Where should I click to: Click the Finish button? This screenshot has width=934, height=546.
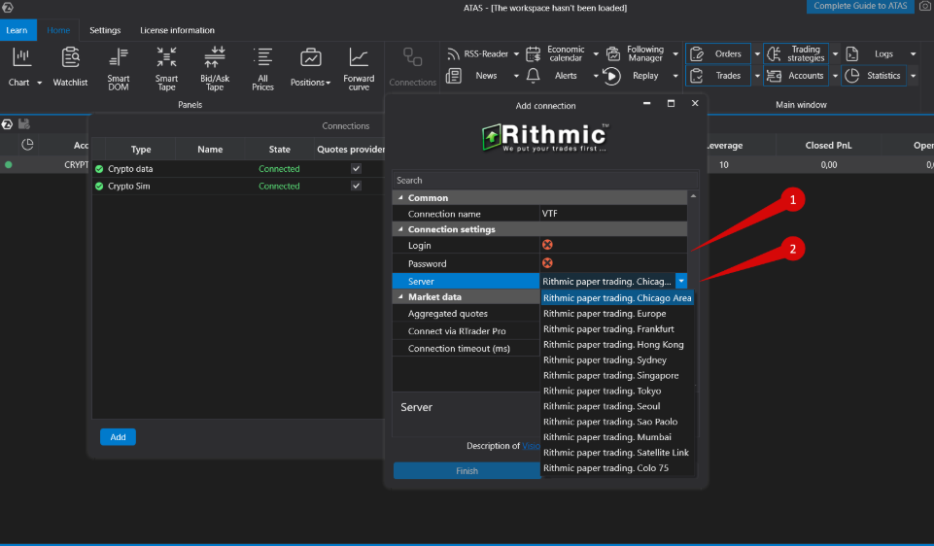click(x=467, y=470)
